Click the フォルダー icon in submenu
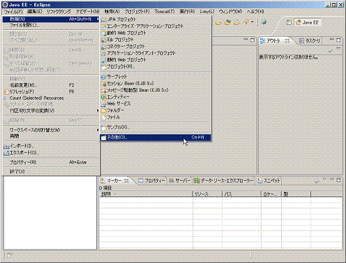Screen dimensions: 346x263 point(103,110)
